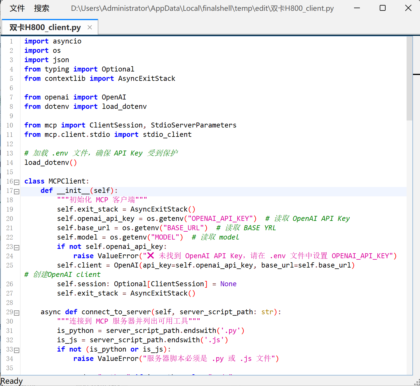The width and height of the screenshot is (420, 386).
Task: Close the 双卡H800_client.py tab
Action: click(x=90, y=27)
